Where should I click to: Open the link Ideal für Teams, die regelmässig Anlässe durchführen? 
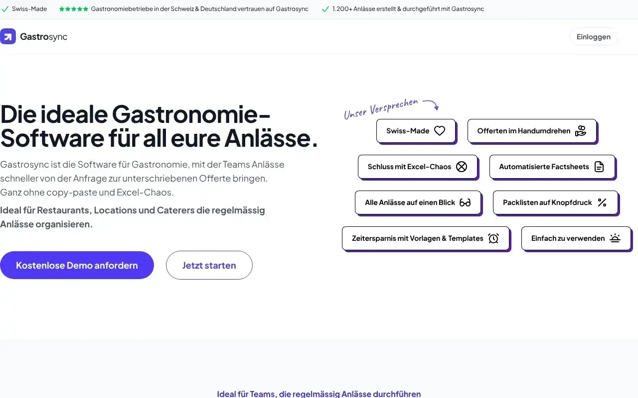(x=319, y=394)
